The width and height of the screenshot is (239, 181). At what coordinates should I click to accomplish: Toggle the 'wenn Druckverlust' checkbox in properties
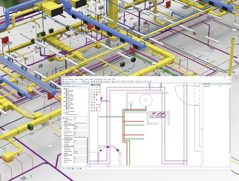point(74,120)
